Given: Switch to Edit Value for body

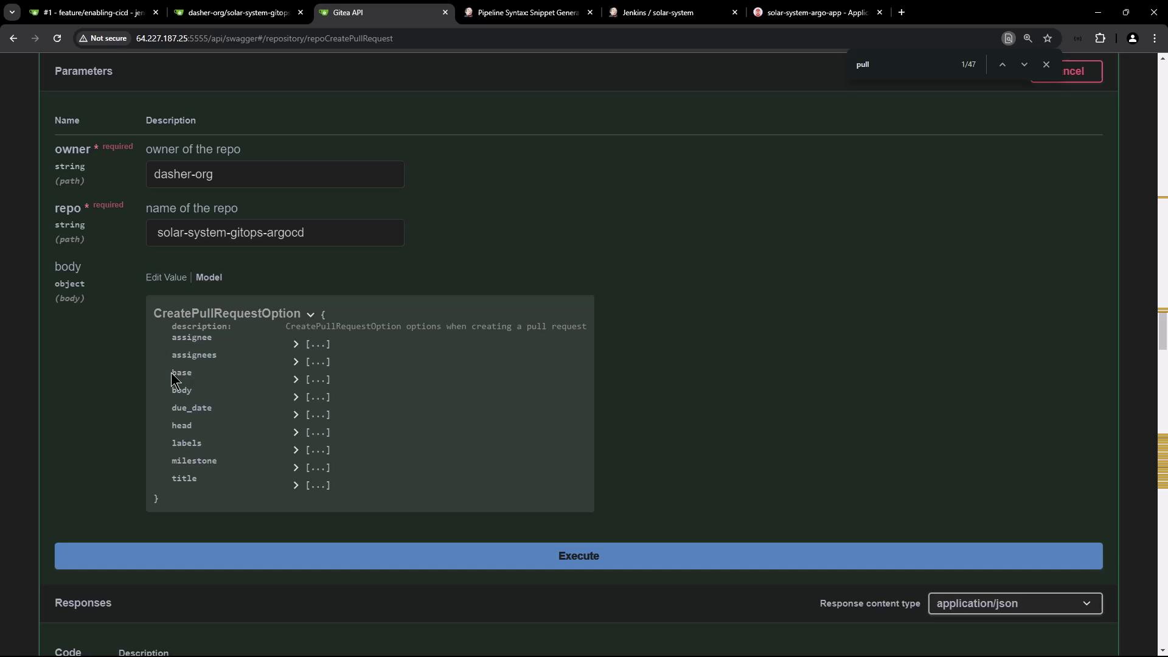Looking at the screenshot, I should click(x=166, y=277).
